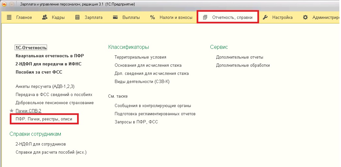
Task: Click the documents icon beside Отчетность, справки
Action: (x=205, y=18)
